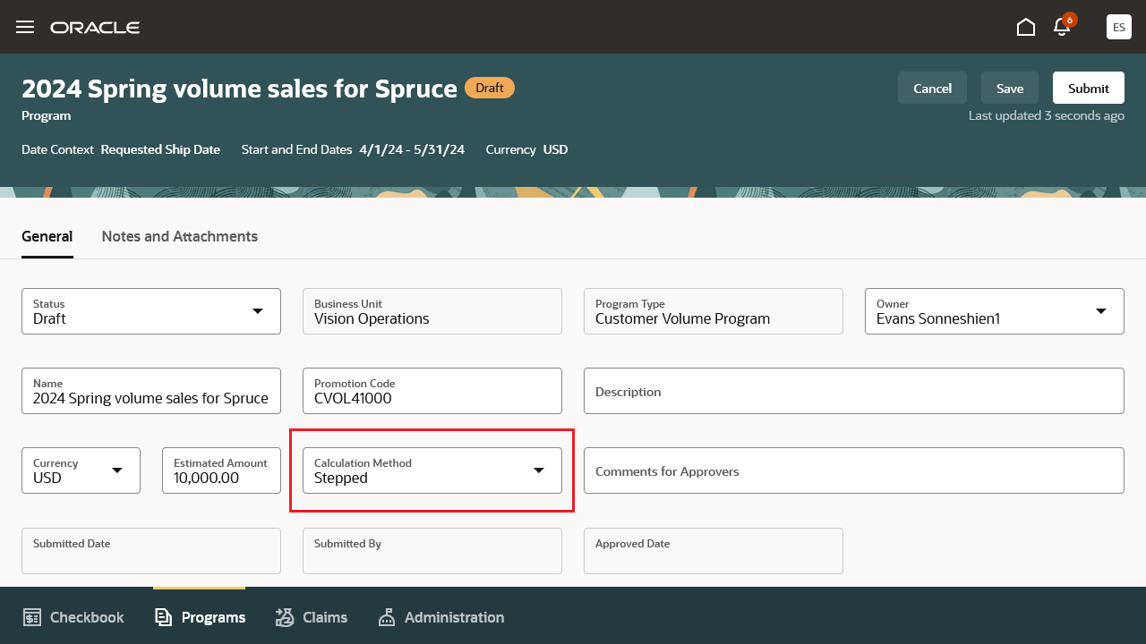The height and width of the screenshot is (644, 1146).
Task: Open the hamburger navigation menu
Action: (25, 27)
